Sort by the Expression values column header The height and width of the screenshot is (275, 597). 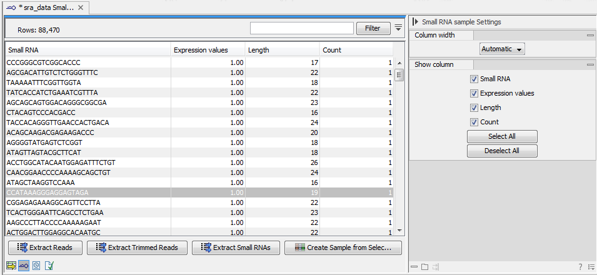tap(207, 50)
